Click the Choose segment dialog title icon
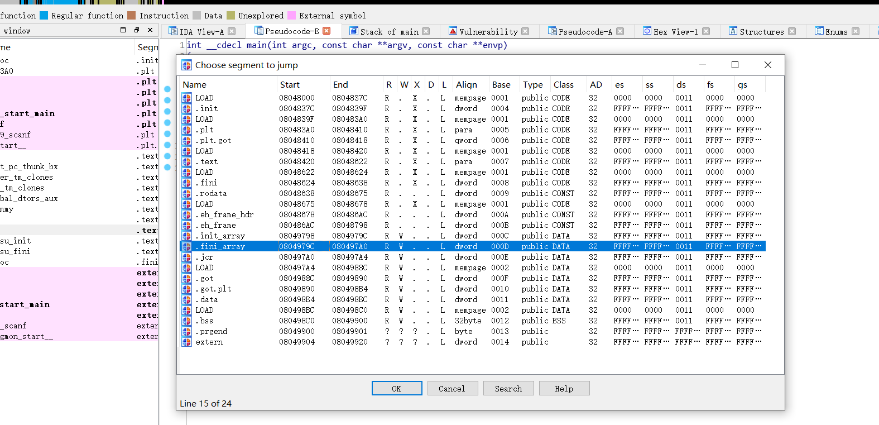The width and height of the screenshot is (879, 425). click(x=186, y=65)
